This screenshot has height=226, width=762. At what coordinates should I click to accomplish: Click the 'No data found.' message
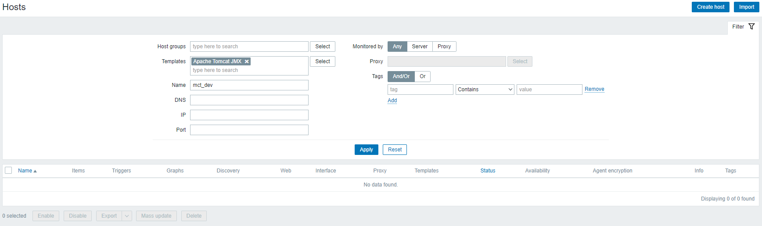381,185
